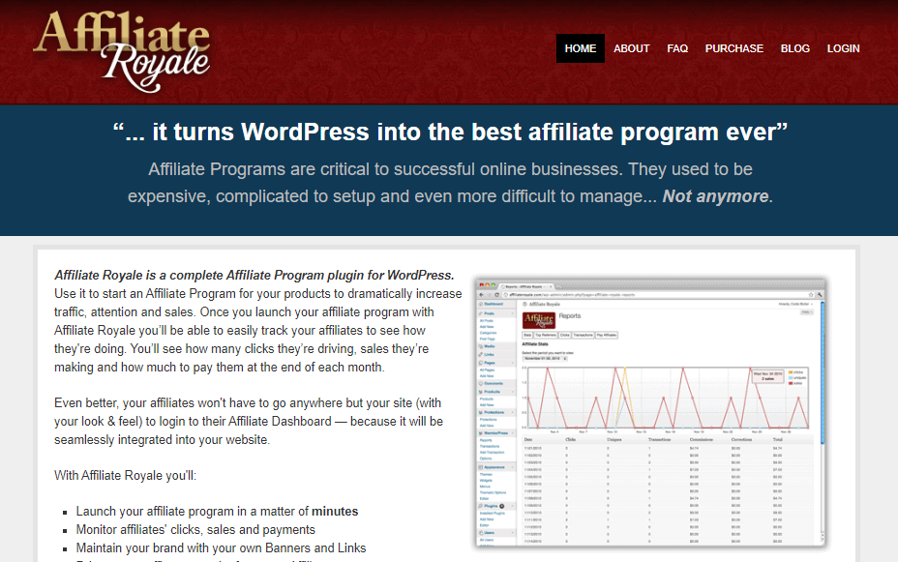The image size is (898, 562).
Task: Click the bullet "Maintain your brand with your own Banners and Links"
Action: coord(221,547)
